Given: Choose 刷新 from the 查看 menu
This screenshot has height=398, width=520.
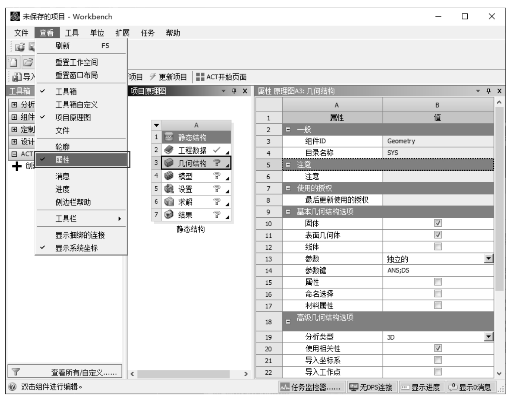Looking at the screenshot, I should pyautogui.click(x=81, y=46).
